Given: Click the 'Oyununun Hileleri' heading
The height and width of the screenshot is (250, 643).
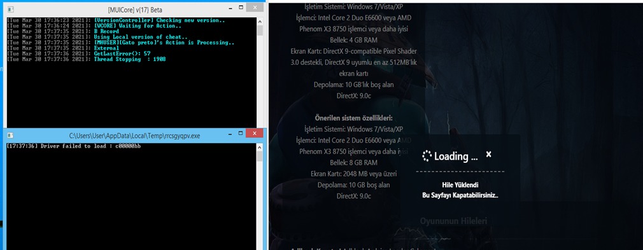Looking at the screenshot, I should [453, 221].
